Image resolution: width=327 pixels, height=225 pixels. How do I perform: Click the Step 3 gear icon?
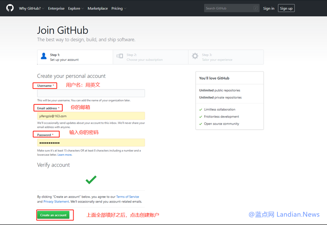pyautogui.click(x=195, y=56)
